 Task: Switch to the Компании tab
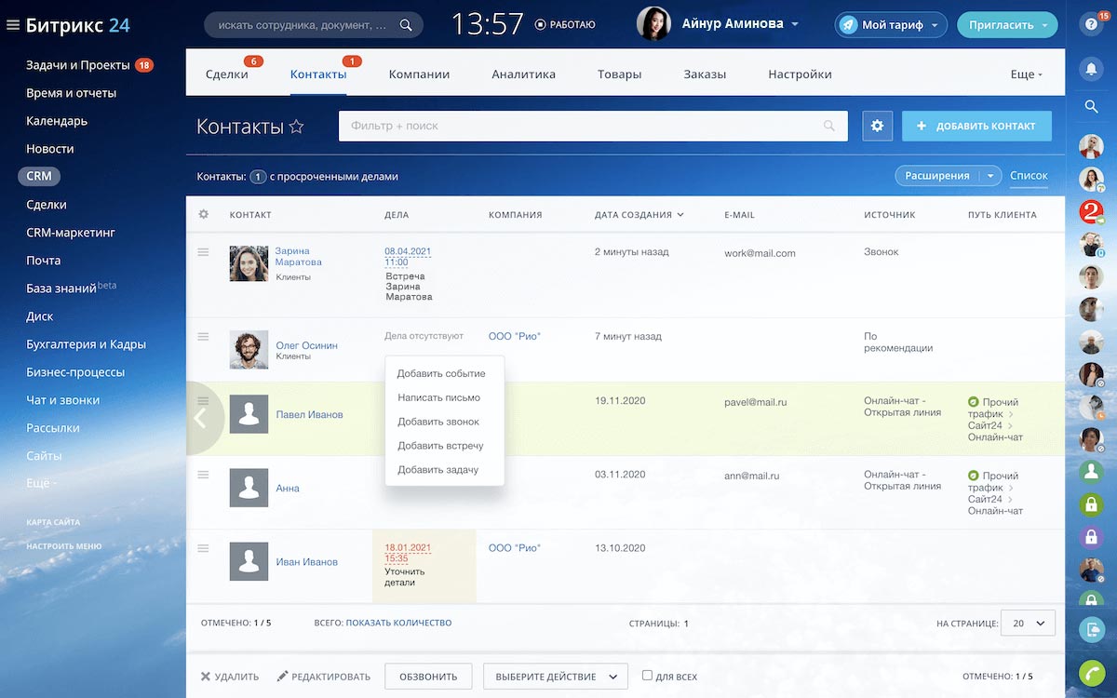tap(419, 74)
